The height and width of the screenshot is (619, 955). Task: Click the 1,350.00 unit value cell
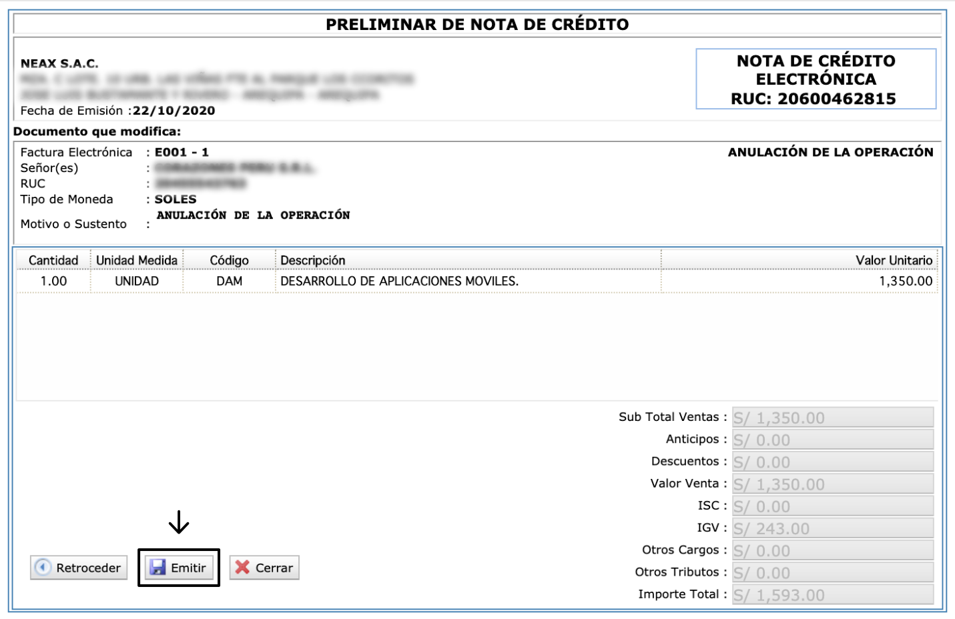pos(905,281)
